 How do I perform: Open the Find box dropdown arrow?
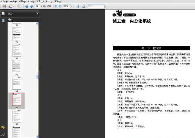(x=105, y=6)
